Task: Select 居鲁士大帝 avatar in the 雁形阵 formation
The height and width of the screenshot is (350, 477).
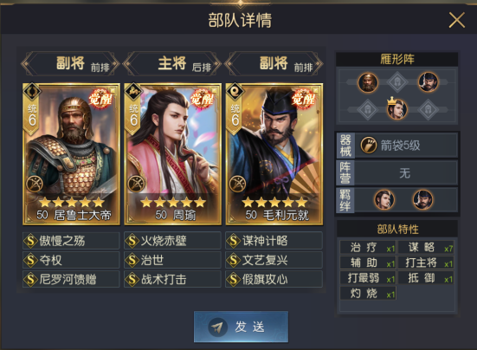Action: (368, 82)
